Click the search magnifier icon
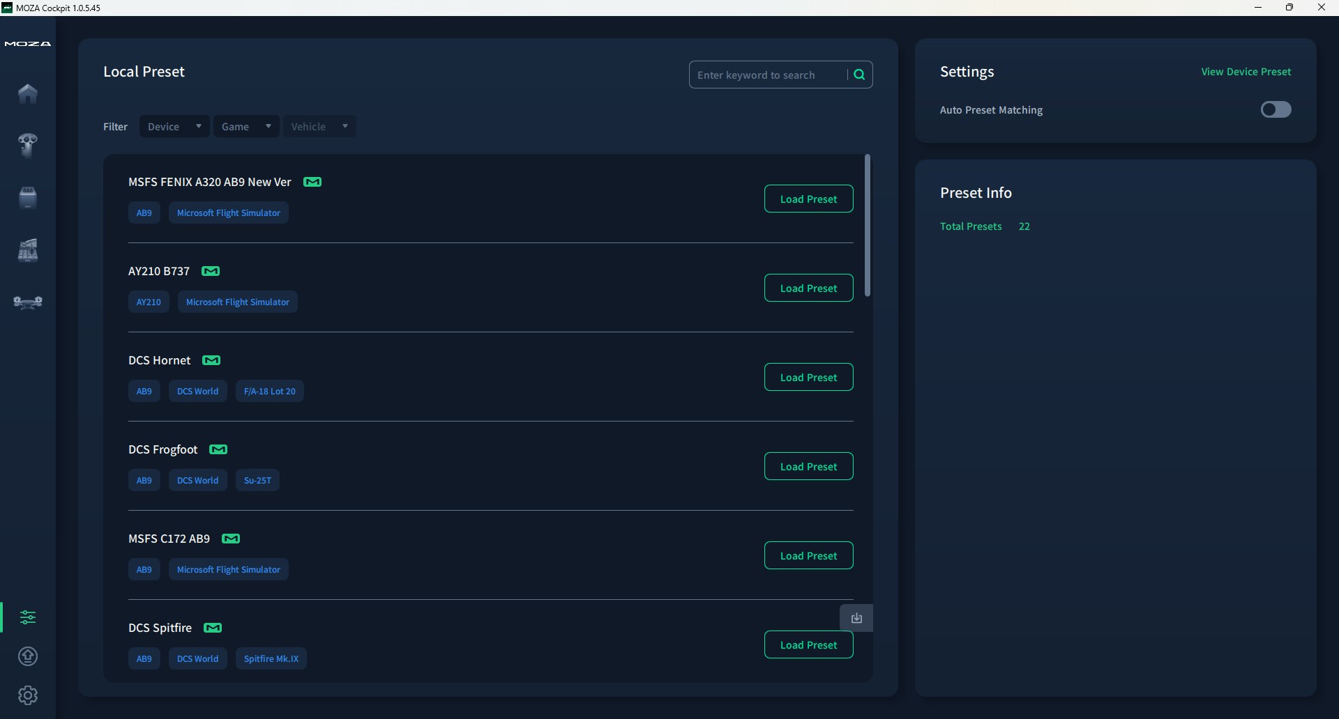The width and height of the screenshot is (1339, 719). [x=859, y=75]
